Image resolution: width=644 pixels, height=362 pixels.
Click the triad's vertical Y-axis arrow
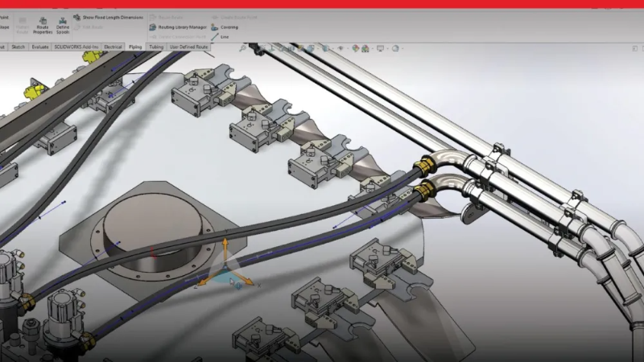pos(225,249)
